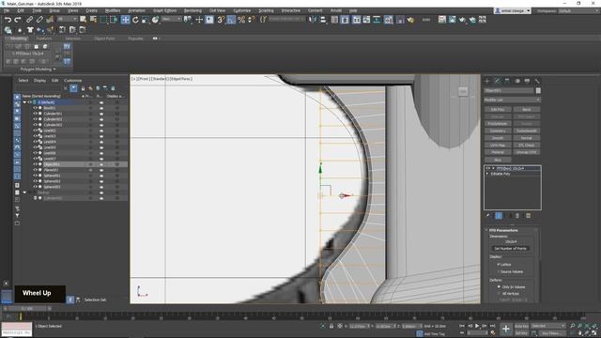This screenshot has width=601, height=338.
Task: Open the Rendering menu
Action: point(193,10)
